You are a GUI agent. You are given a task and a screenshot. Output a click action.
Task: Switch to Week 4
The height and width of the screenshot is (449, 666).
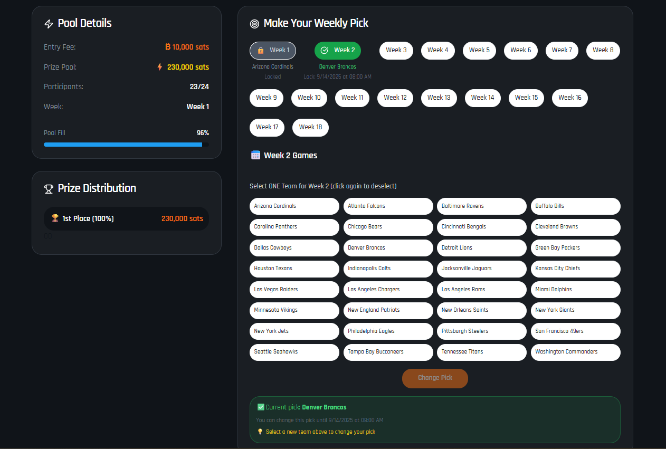(x=438, y=50)
